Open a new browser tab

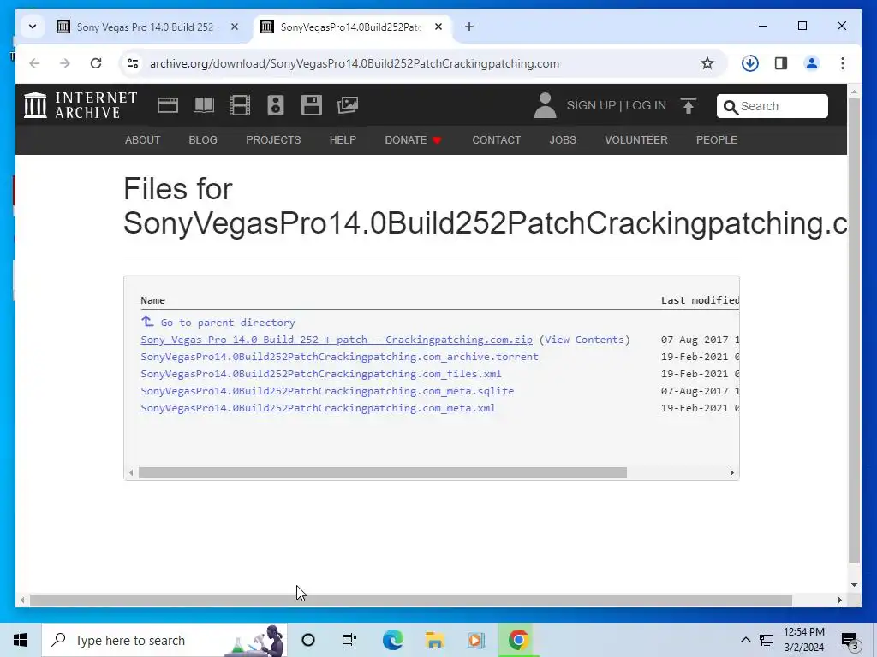pyautogui.click(x=469, y=27)
